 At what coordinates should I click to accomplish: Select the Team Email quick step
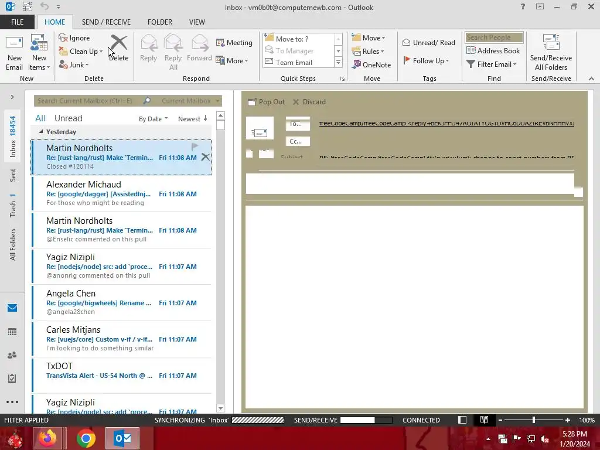pyautogui.click(x=298, y=62)
